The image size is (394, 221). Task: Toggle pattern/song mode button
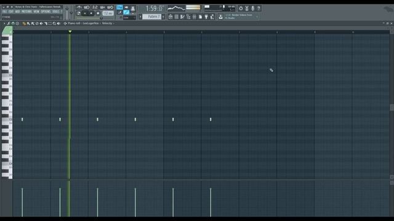point(79,14)
